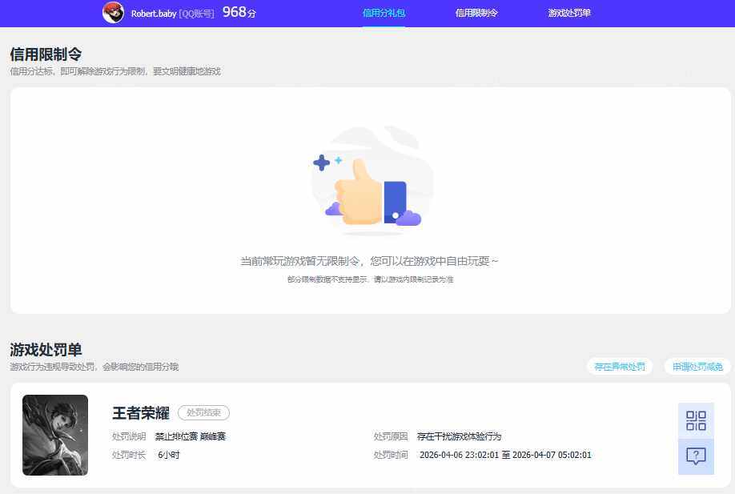
Task: Click the 信用分达标 subtitle text
Action: (115, 71)
